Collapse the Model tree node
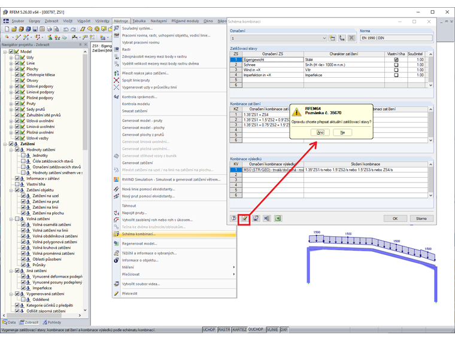The height and width of the screenshot is (341, 455). [x=5, y=51]
